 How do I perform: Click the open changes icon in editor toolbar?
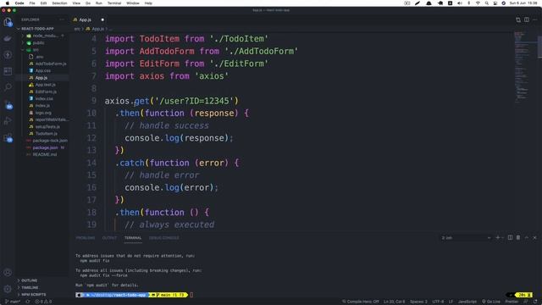pyautogui.click(x=518, y=19)
